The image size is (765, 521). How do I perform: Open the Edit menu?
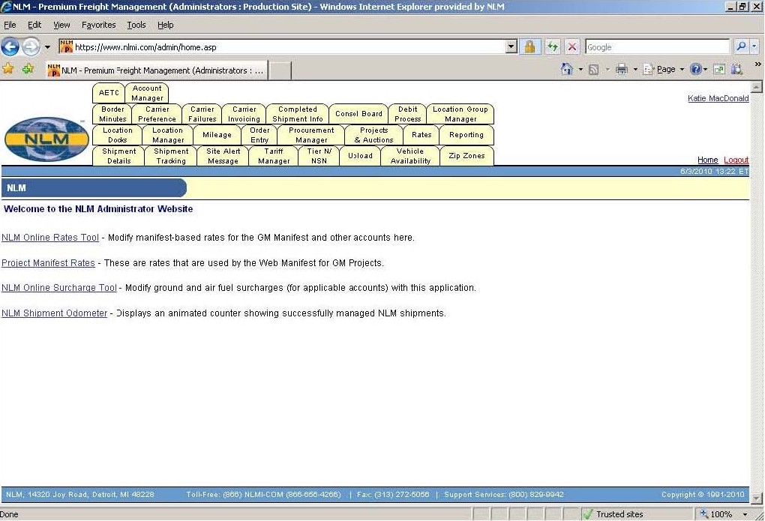(34, 25)
